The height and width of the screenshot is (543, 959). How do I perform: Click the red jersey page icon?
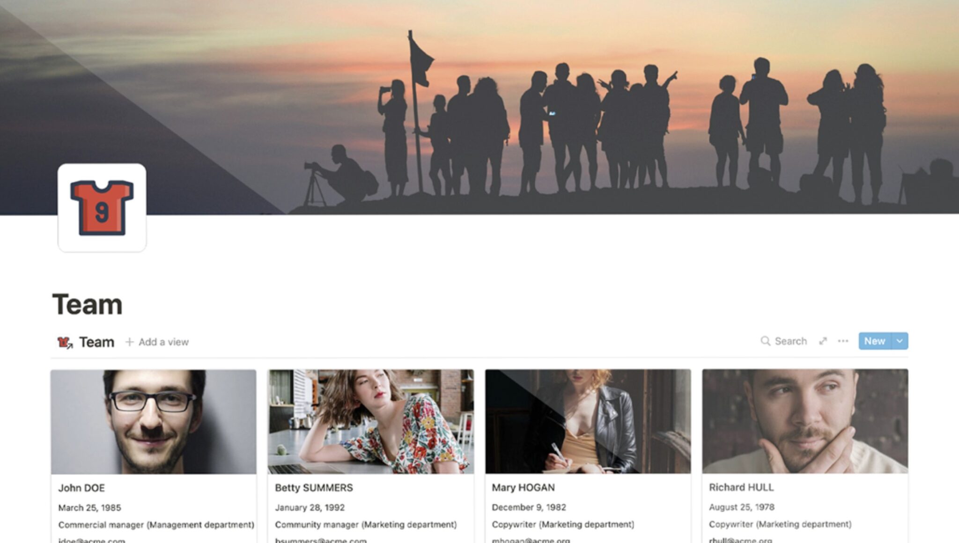click(x=102, y=208)
